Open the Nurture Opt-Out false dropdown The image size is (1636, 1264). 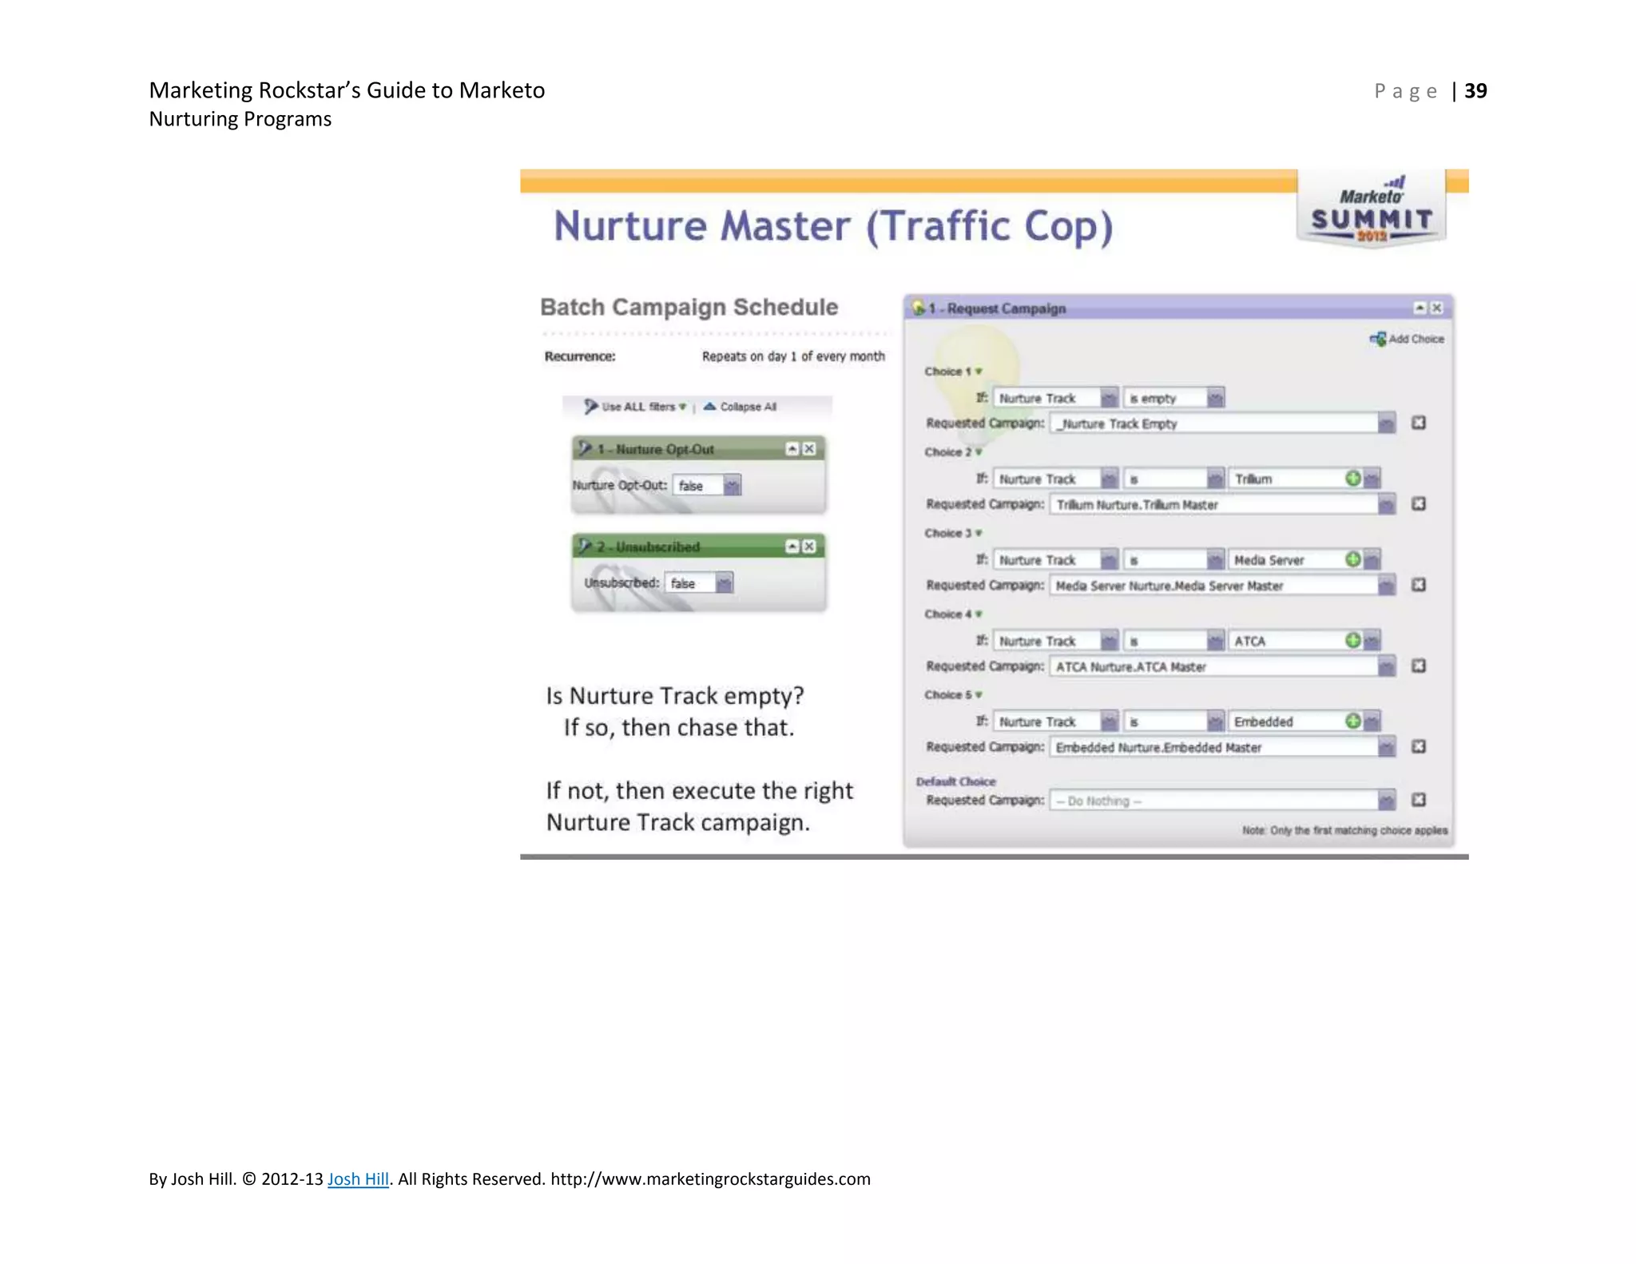[732, 486]
